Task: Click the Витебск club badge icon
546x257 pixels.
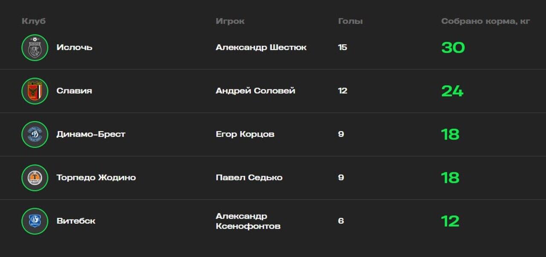Action: tap(35, 221)
